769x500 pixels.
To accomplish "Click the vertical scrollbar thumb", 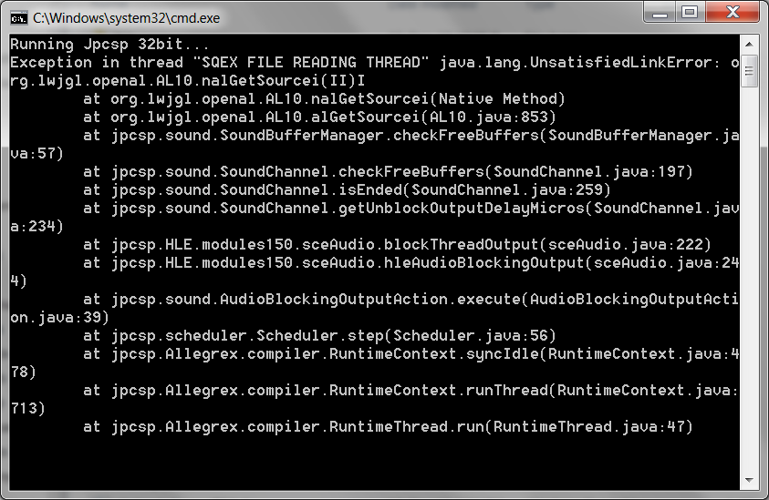I will (749, 72).
